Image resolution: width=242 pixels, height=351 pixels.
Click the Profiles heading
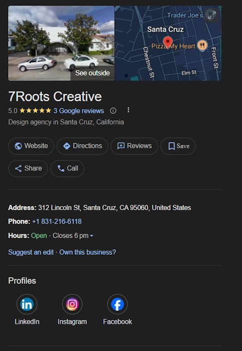click(22, 281)
